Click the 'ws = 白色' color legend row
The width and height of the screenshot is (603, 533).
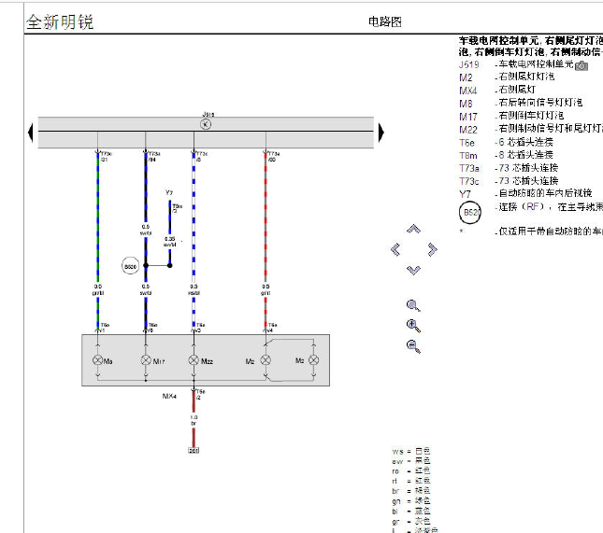coord(411,451)
